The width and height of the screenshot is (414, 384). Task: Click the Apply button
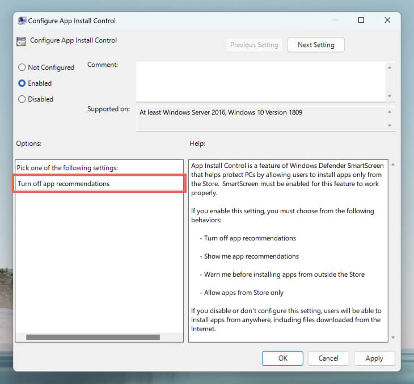(374, 358)
